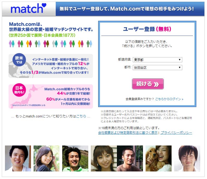The width and height of the screenshot is (207, 179).
Task: Select the last profile photo in the row
Action: (x=187, y=158)
